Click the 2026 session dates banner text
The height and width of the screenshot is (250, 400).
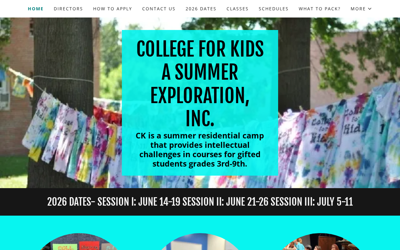point(200,202)
